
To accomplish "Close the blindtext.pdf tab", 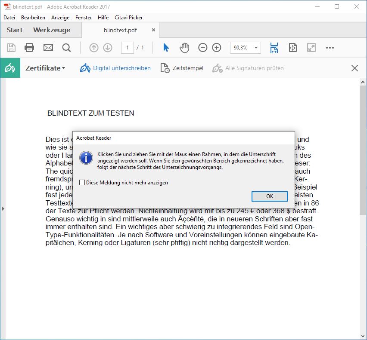I will [153, 30].
